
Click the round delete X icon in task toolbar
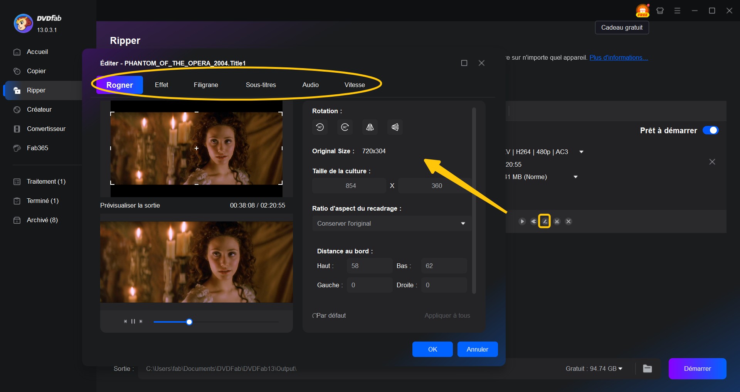[x=568, y=221]
